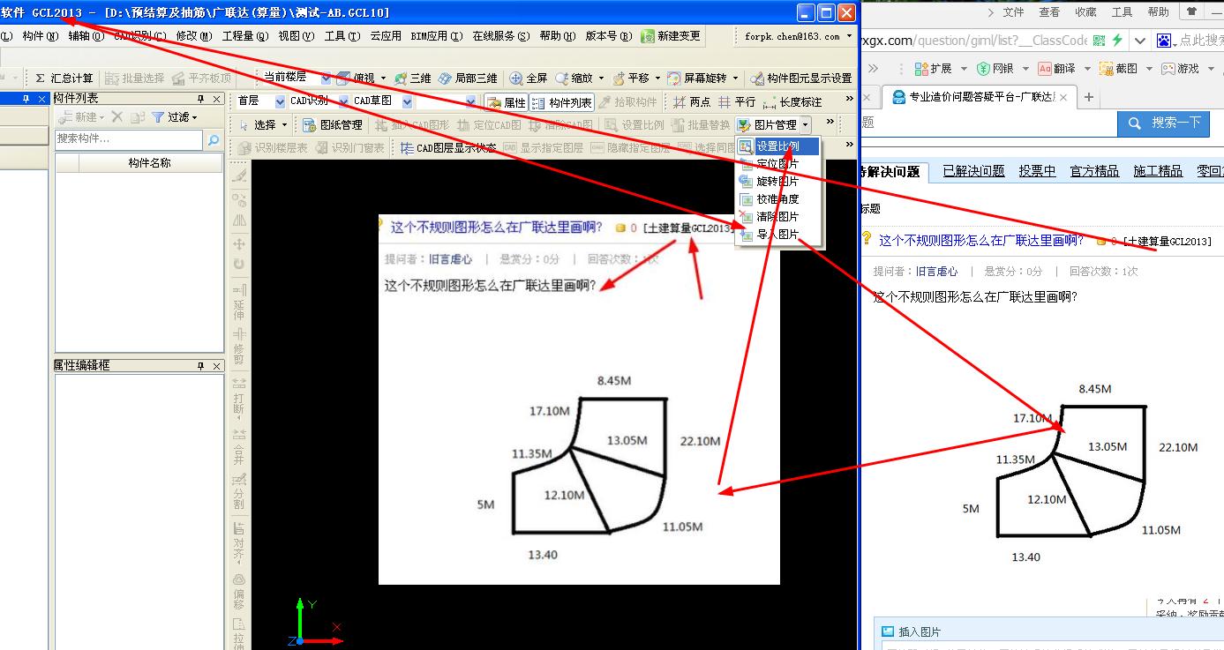Toggle the pin on 属性编辑框 panel

pos(201,365)
